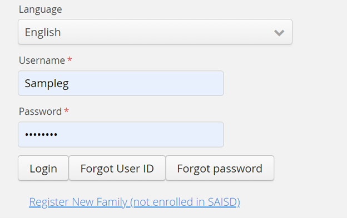Click the red asterisk beside Username
This screenshot has width=347, height=218.
pos(70,59)
